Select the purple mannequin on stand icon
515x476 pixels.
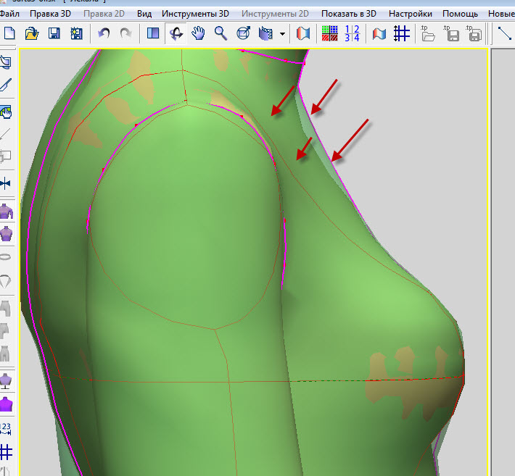click(x=7, y=379)
